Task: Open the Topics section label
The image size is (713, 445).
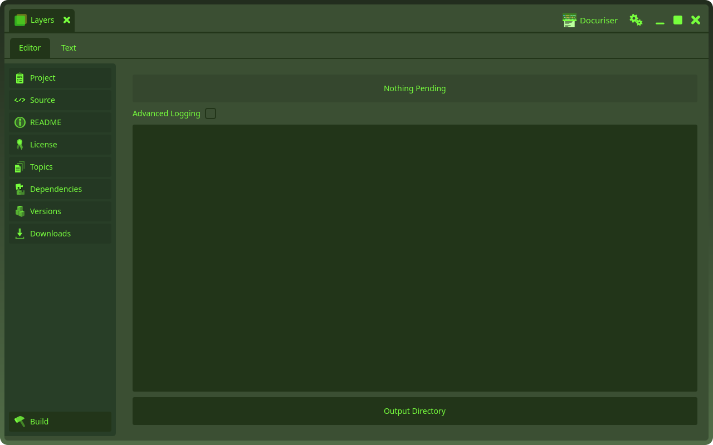Action: pyautogui.click(x=41, y=167)
